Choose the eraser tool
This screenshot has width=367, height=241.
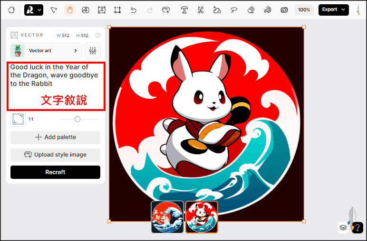(251, 10)
